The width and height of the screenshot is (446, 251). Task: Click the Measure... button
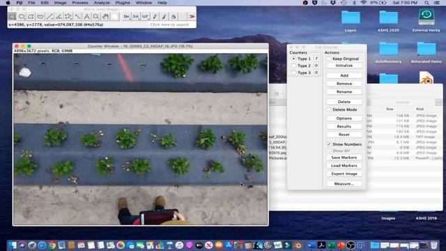(344, 184)
